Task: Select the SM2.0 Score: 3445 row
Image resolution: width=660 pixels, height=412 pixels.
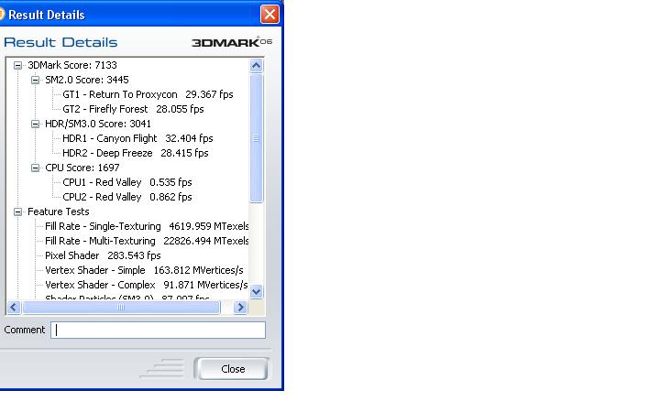Action: point(87,80)
